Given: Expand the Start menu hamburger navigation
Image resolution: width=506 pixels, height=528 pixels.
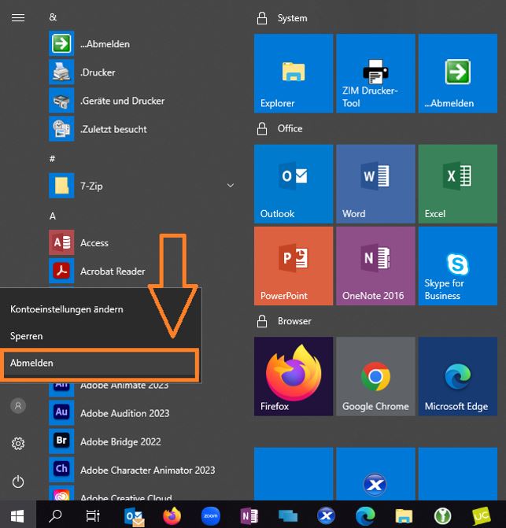Looking at the screenshot, I should (18, 17).
